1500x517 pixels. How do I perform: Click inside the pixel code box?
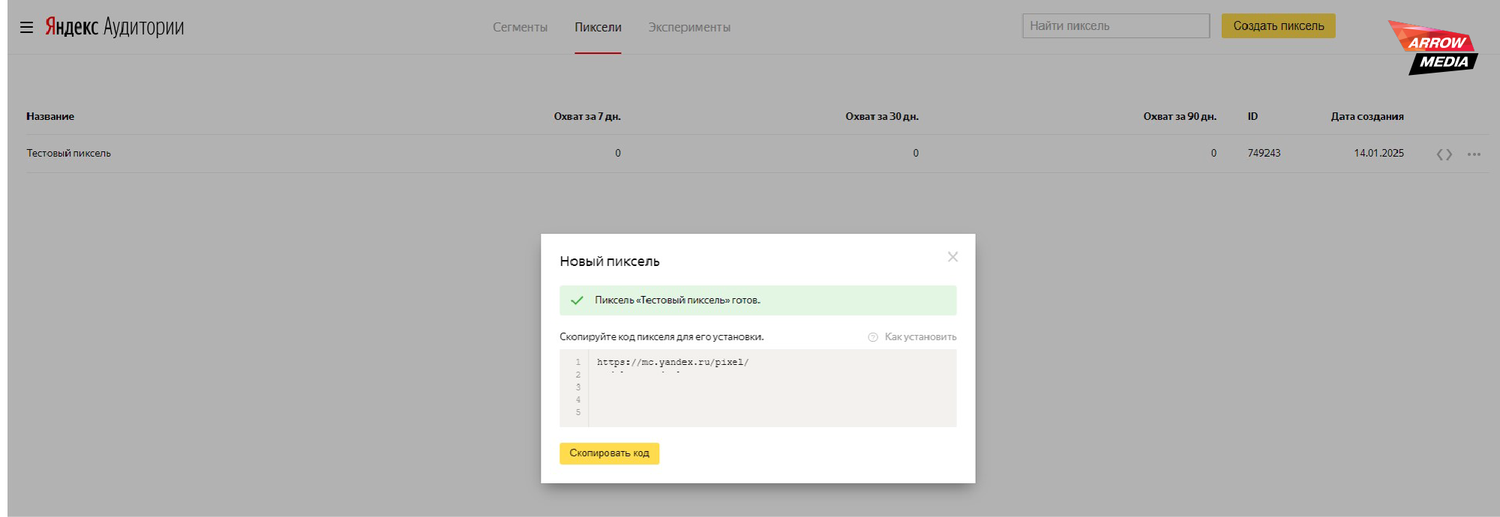[771, 388]
